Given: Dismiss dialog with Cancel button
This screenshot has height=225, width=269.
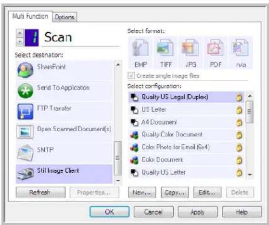Looking at the screenshot, I should pyautogui.click(x=153, y=212).
